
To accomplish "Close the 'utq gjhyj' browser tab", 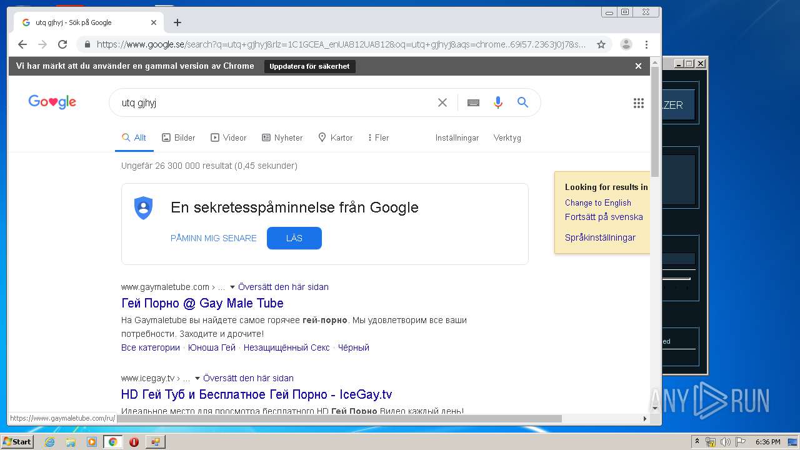I will (154, 22).
